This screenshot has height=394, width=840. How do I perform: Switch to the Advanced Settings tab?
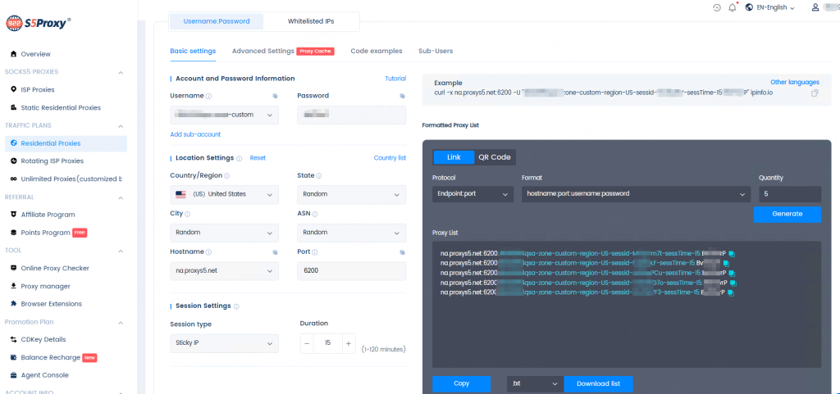point(262,51)
